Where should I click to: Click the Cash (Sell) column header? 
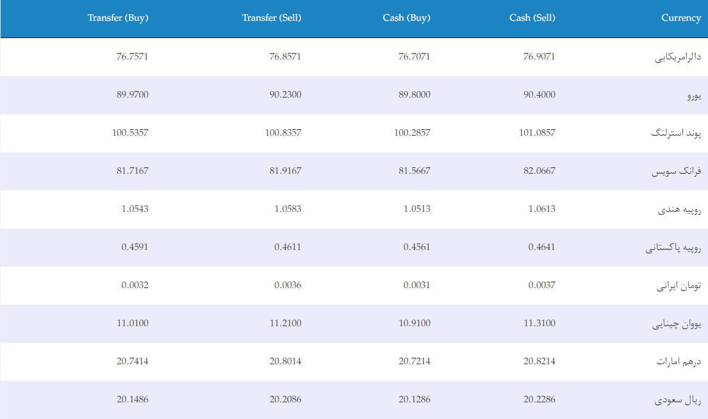[x=532, y=18]
